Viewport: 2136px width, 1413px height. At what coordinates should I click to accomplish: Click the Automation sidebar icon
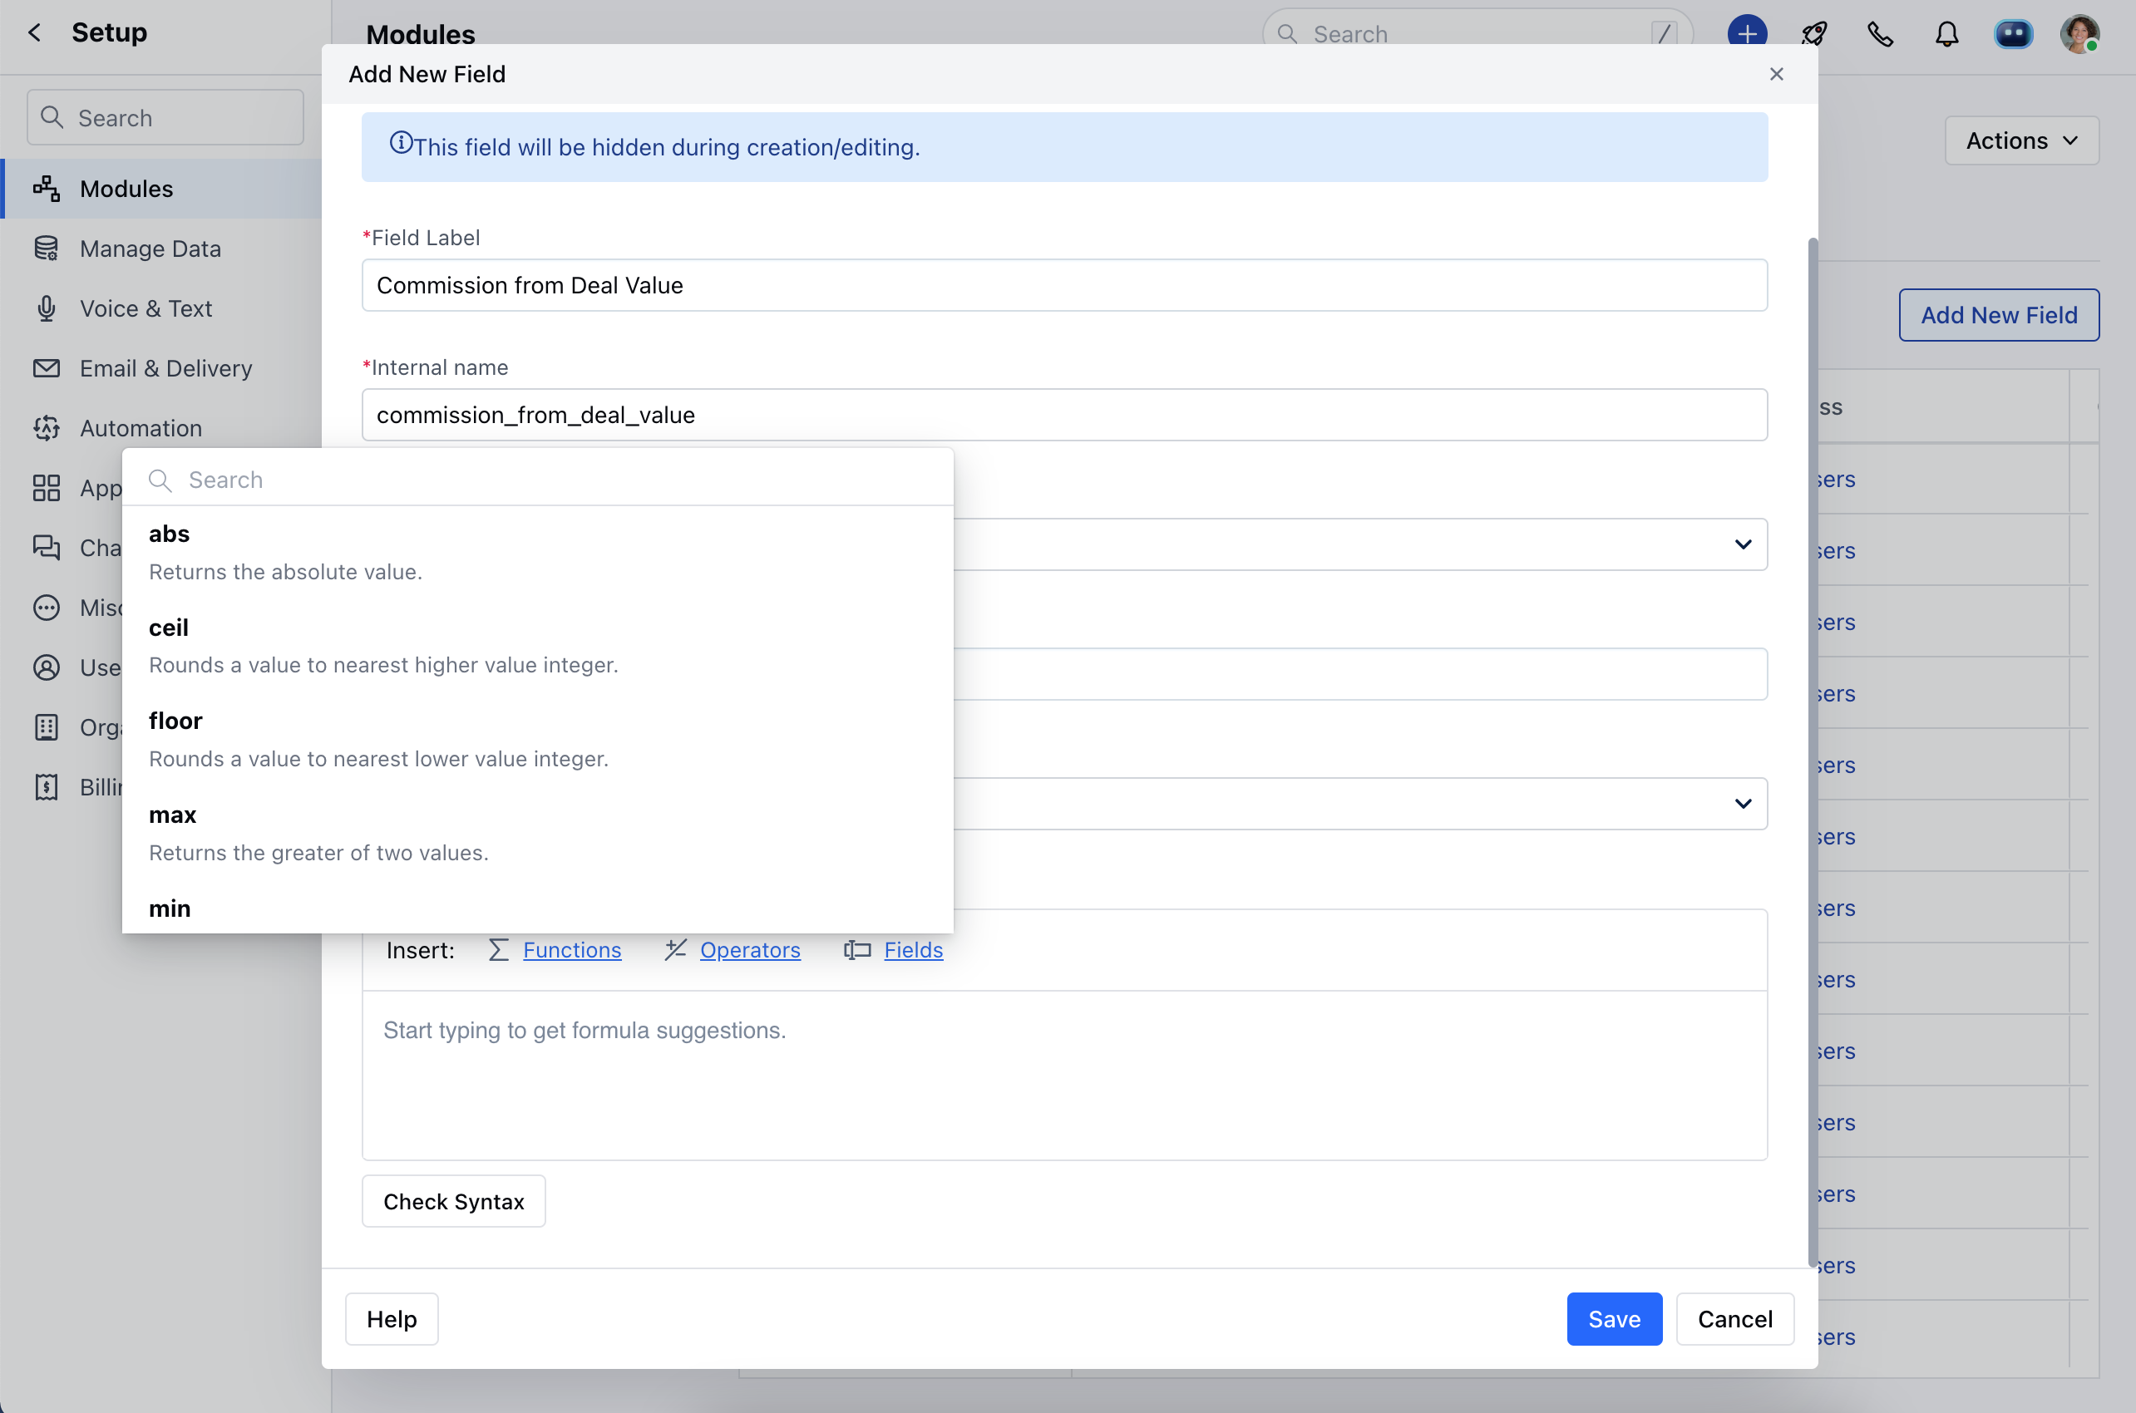click(x=46, y=428)
